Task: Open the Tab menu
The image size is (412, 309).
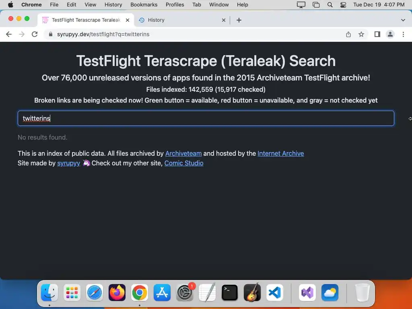Action: (x=196, y=4)
